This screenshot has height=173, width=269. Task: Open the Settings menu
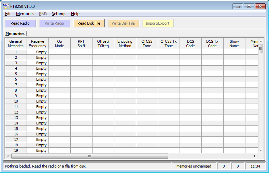(x=59, y=14)
